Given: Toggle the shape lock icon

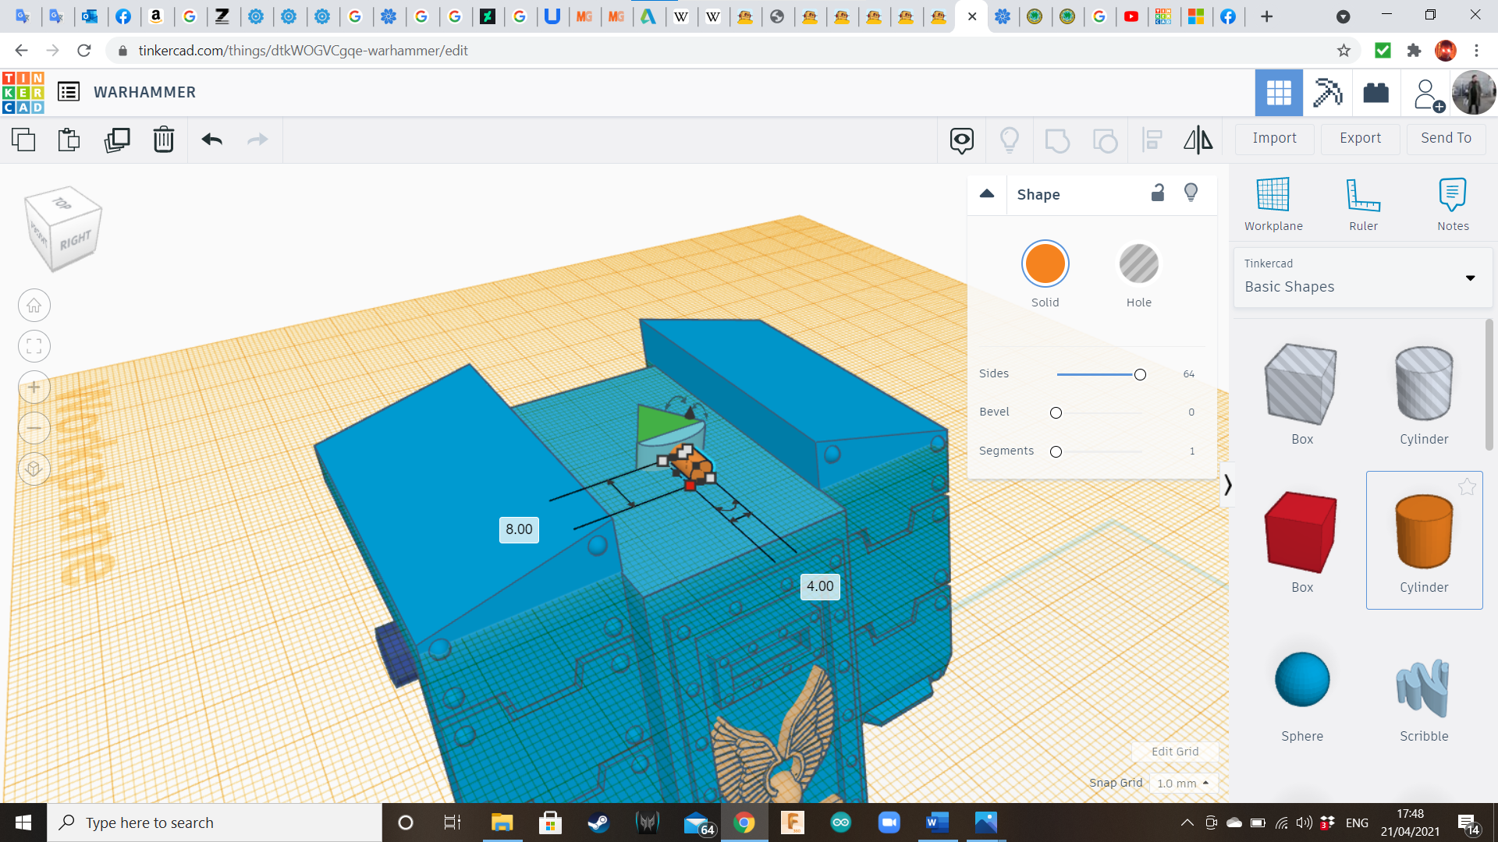Looking at the screenshot, I should (1158, 193).
